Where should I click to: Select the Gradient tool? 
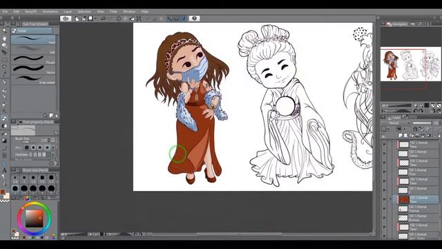click(4, 140)
